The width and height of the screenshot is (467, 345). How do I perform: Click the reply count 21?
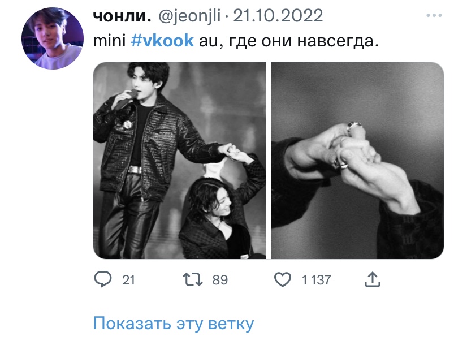tap(128, 280)
